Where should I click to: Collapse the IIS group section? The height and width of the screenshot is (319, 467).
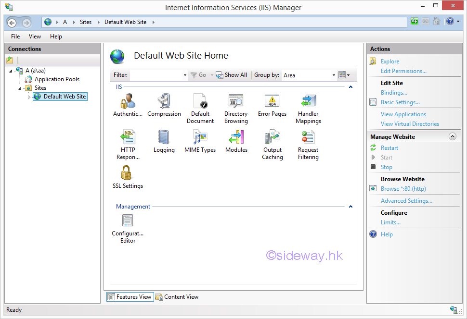click(350, 87)
